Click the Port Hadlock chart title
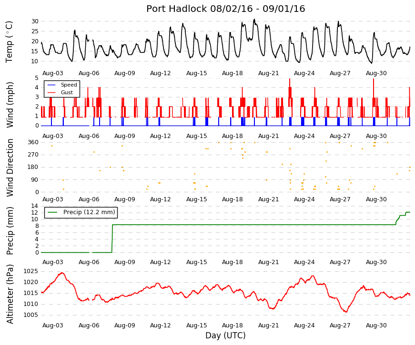 pos(225,9)
